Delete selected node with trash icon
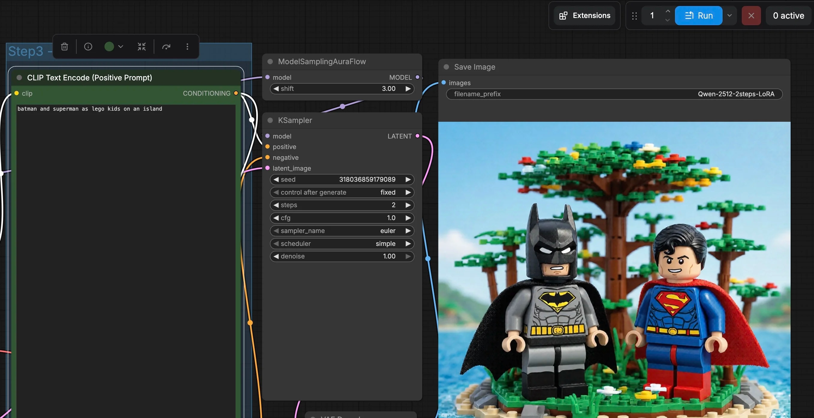 pyautogui.click(x=64, y=47)
